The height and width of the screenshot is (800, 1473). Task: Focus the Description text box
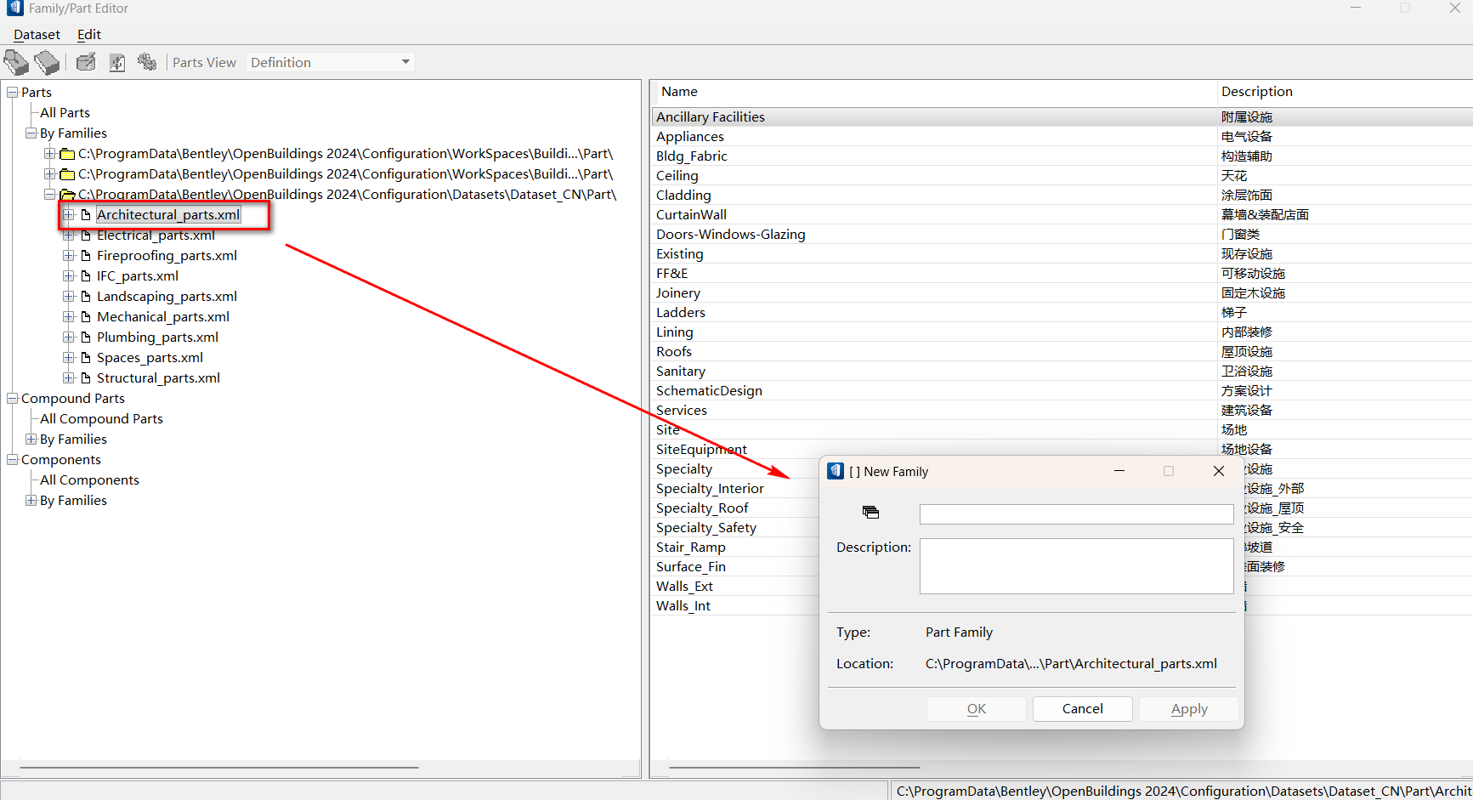1077,566
